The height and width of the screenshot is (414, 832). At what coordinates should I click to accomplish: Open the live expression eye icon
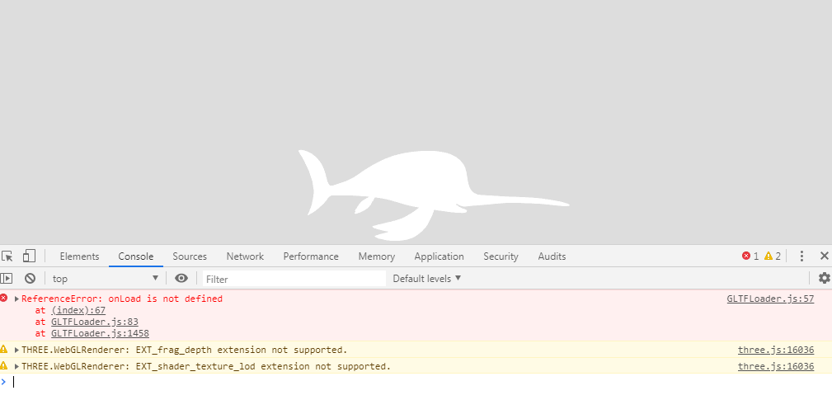click(181, 279)
